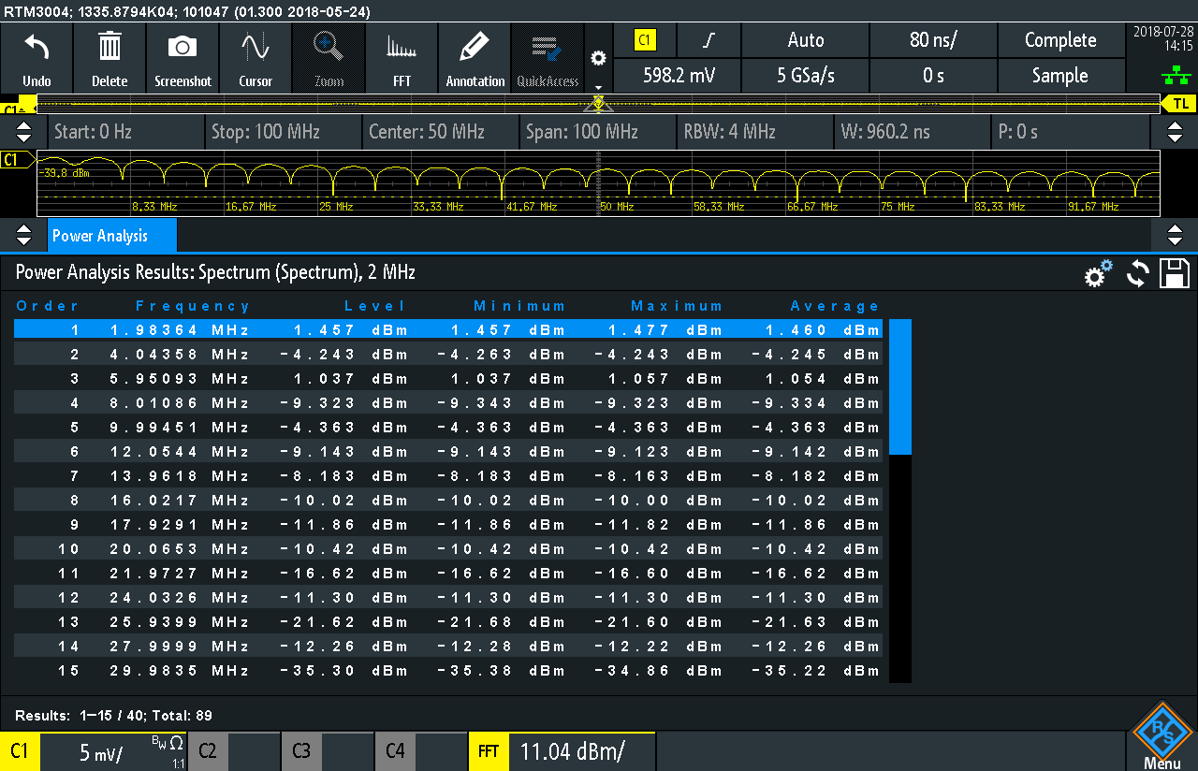Expand the arrows left of Power Analysis tab
The height and width of the screenshot is (771, 1198).
(x=24, y=235)
